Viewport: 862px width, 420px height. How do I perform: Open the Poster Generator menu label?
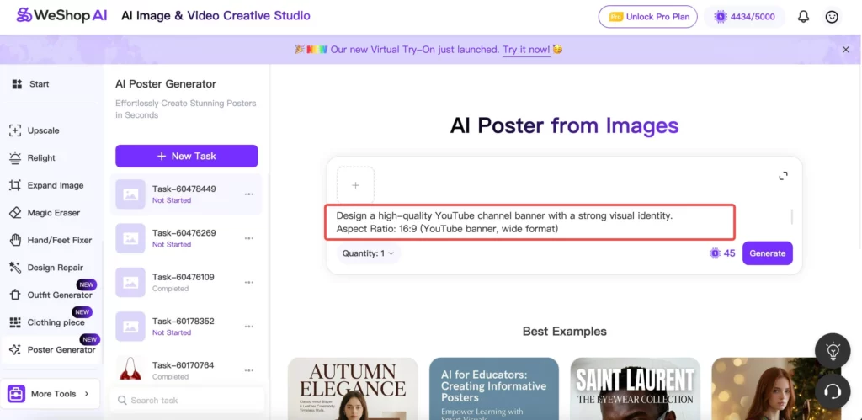[x=61, y=349]
